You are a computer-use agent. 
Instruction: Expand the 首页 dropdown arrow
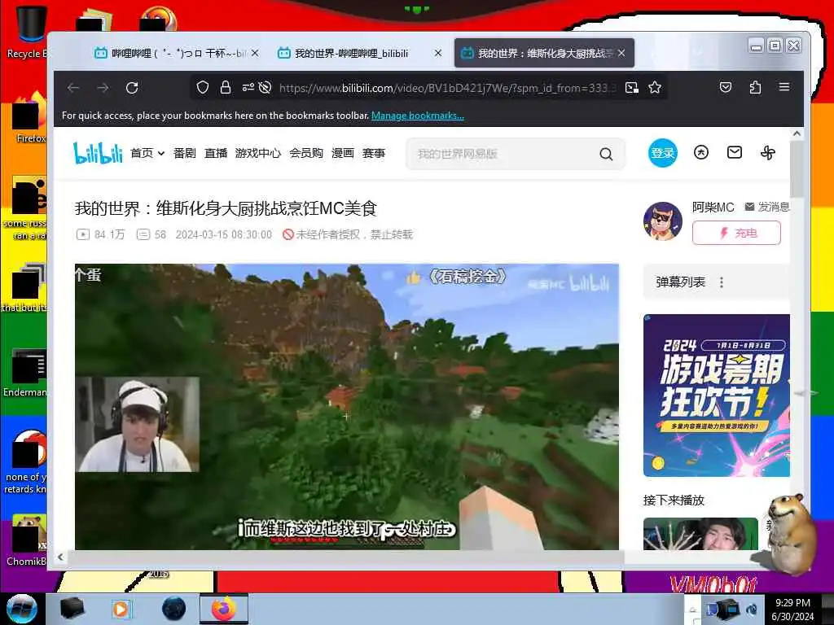pos(161,154)
